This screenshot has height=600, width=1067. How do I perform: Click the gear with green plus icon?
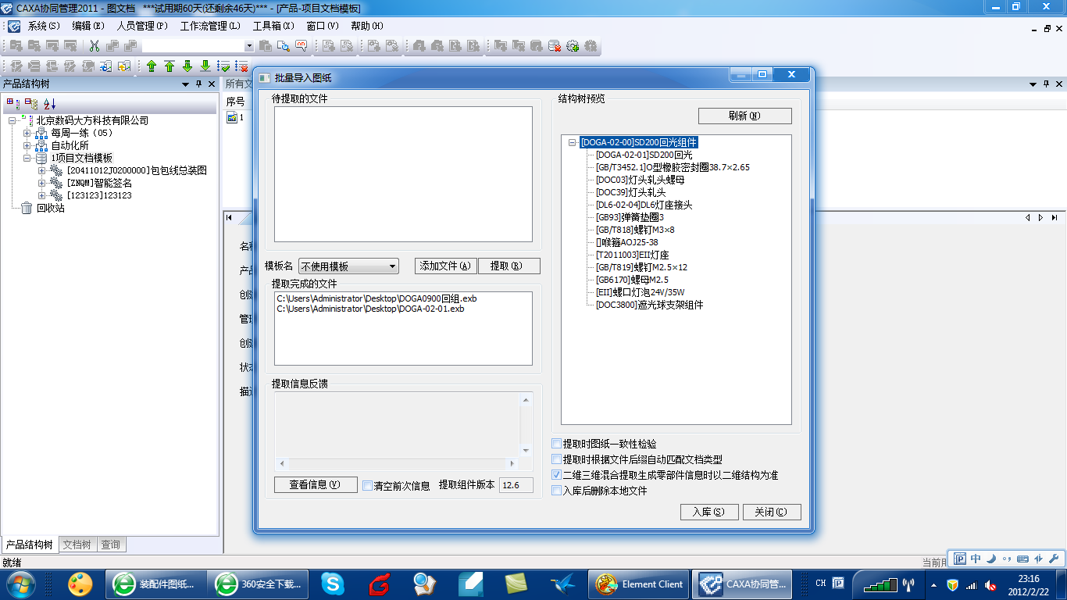tap(573, 46)
